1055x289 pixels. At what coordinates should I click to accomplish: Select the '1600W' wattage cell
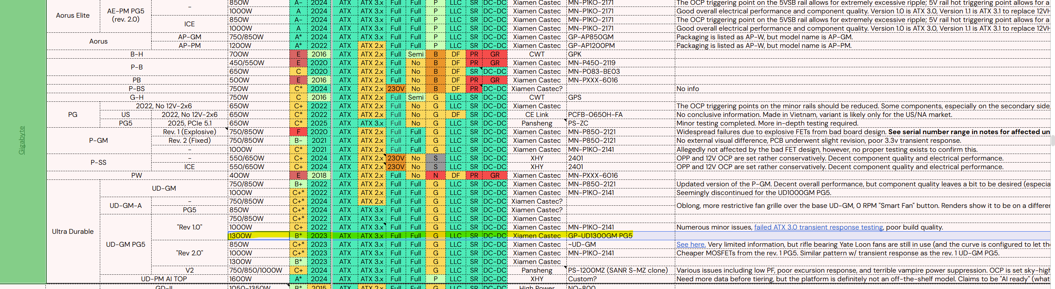(258, 279)
